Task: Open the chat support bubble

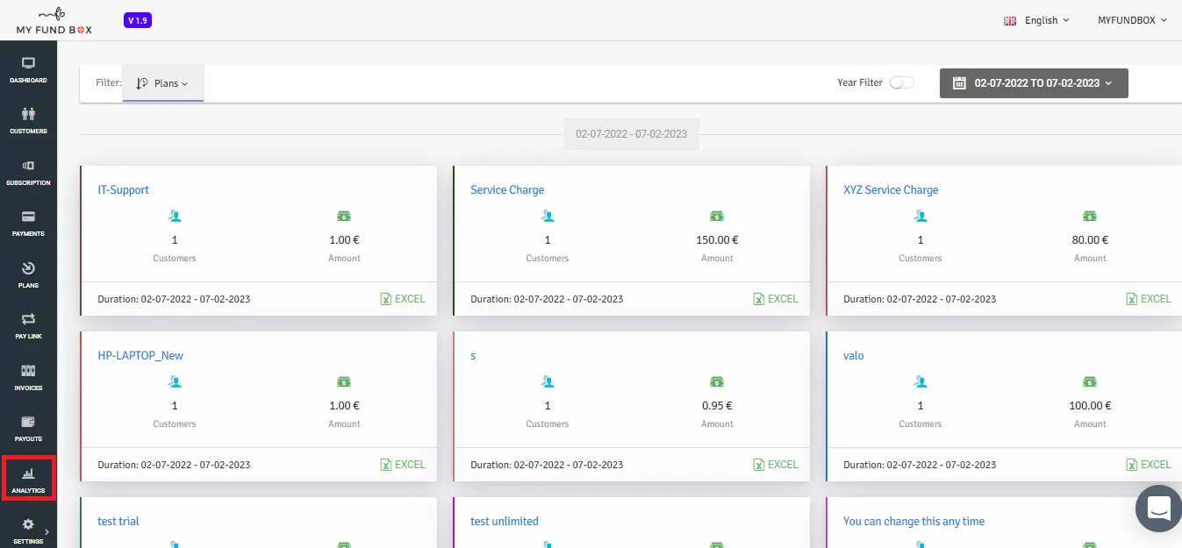Action: click(1158, 507)
